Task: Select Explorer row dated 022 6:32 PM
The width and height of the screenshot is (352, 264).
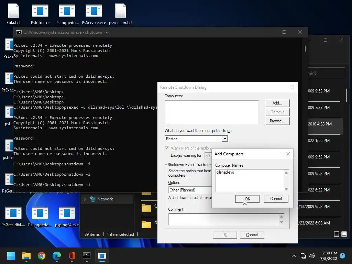Action: point(324,190)
